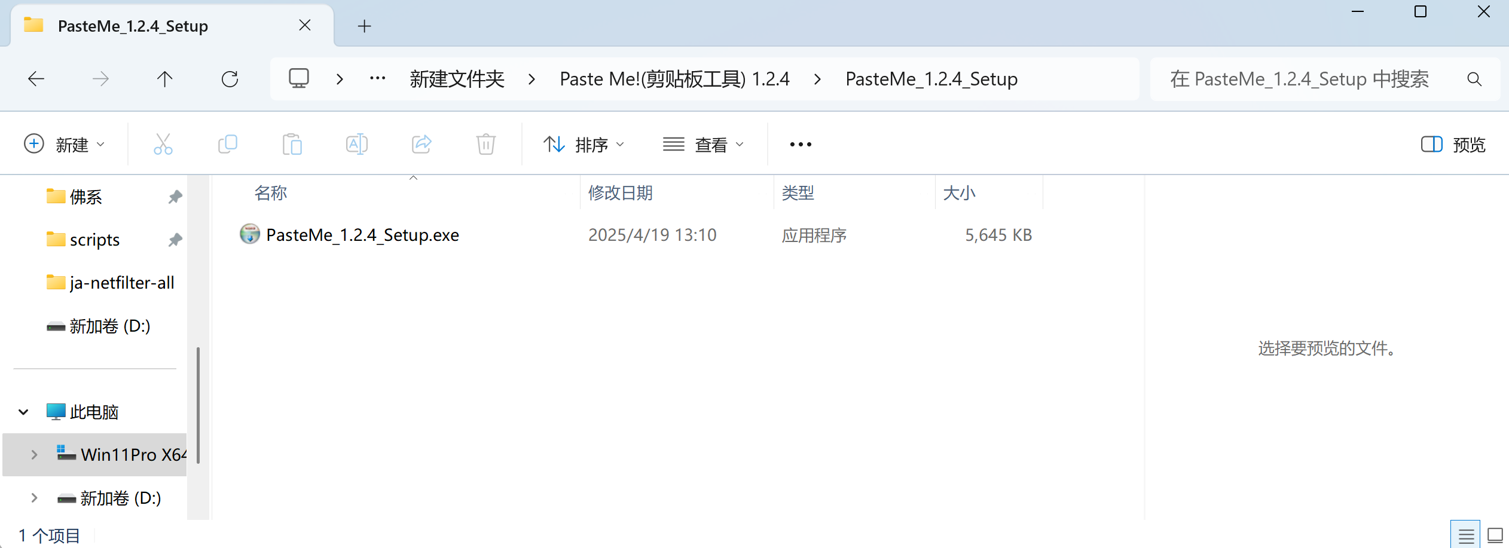Click the Paste clipboard icon

(292, 145)
